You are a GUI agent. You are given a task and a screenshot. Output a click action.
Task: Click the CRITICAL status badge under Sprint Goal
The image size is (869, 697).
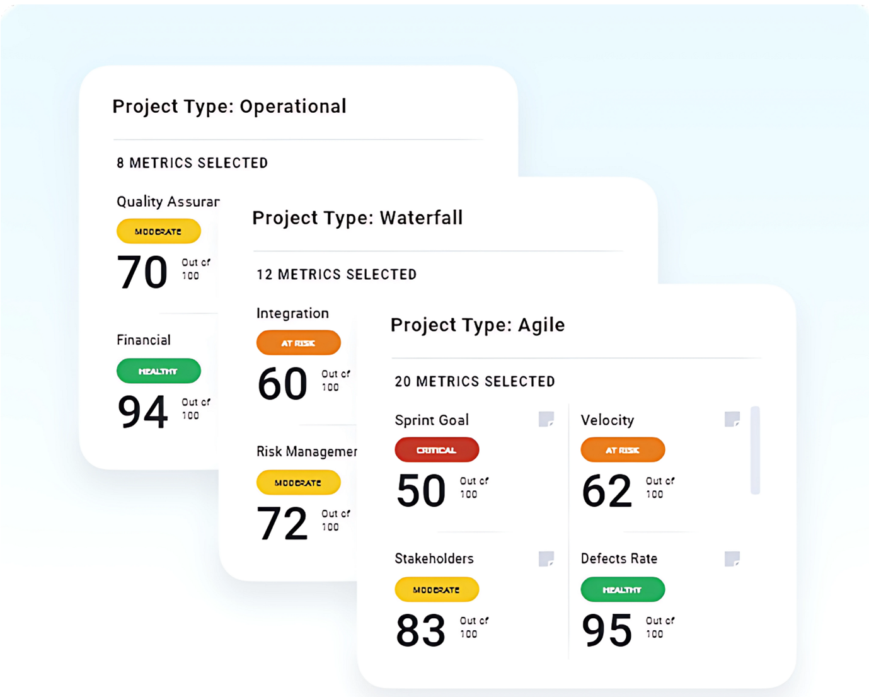pos(436,449)
